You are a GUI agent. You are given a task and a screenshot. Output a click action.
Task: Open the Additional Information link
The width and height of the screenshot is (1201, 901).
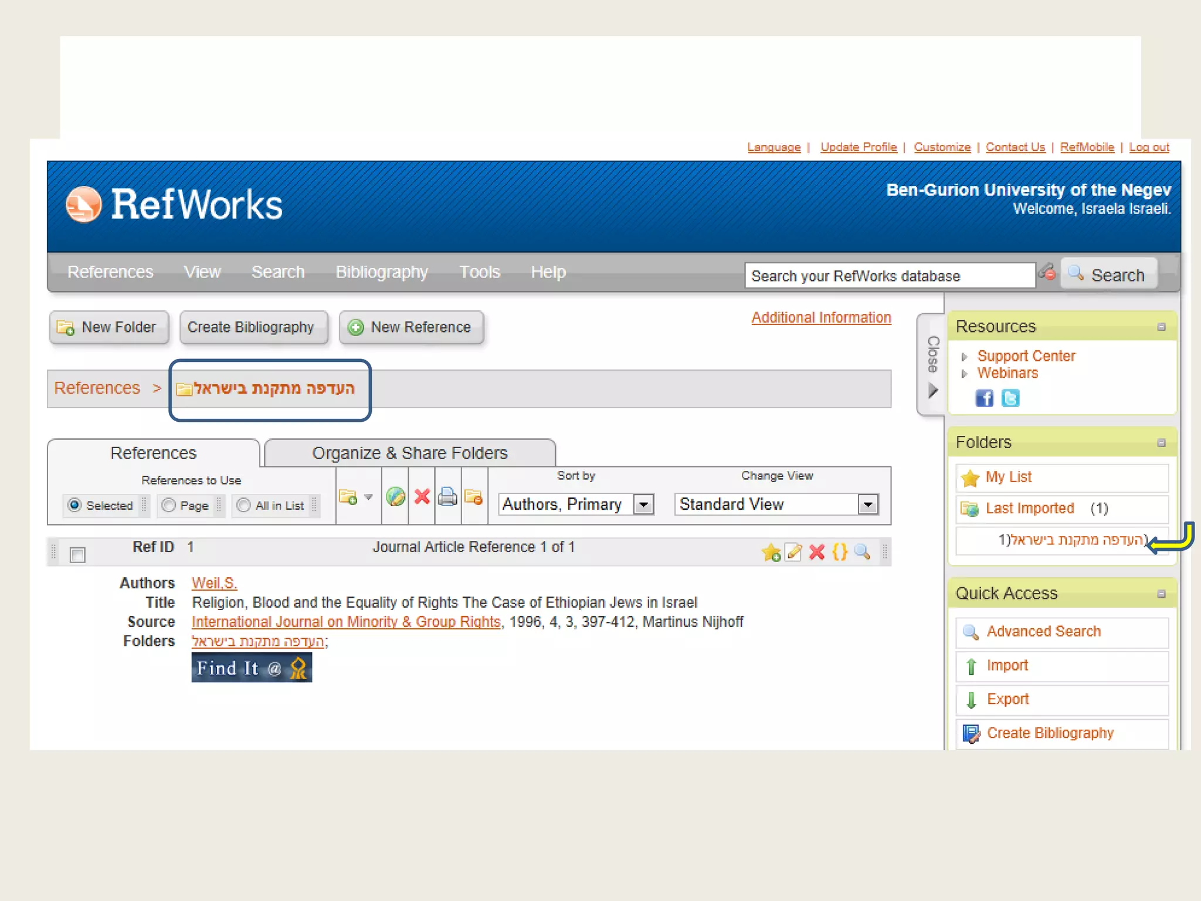coord(821,317)
